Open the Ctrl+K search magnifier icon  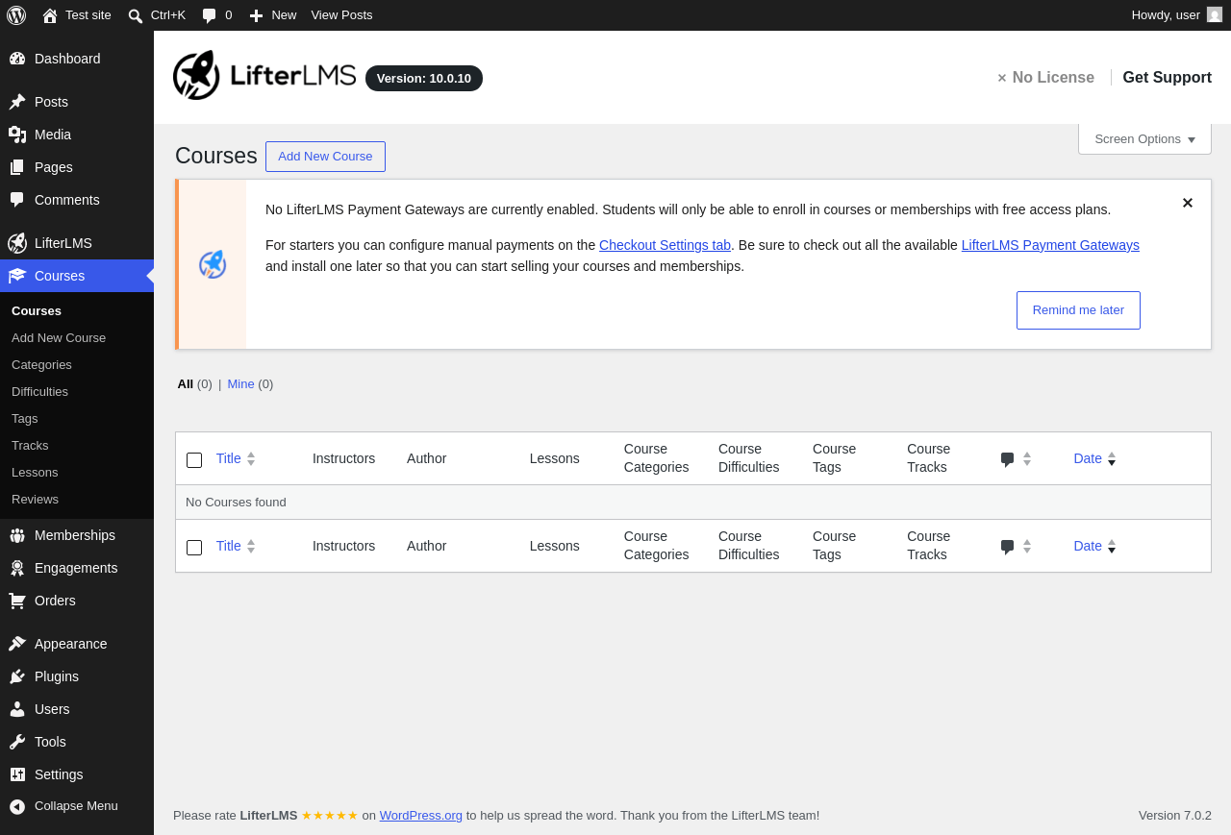click(x=136, y=15)
